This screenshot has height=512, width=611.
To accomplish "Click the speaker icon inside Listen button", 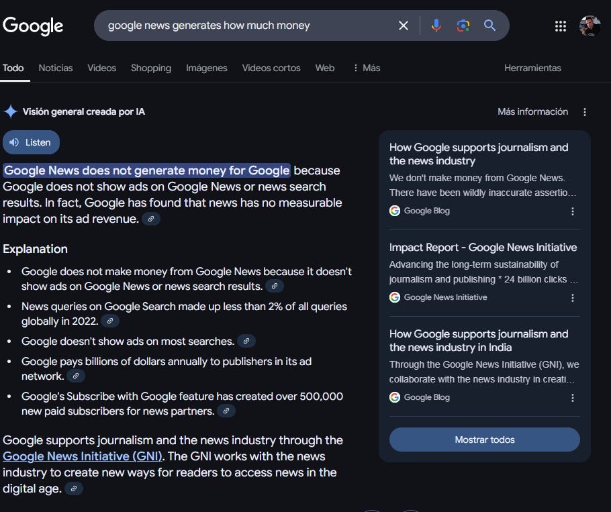I will click(x=14, y=142).
